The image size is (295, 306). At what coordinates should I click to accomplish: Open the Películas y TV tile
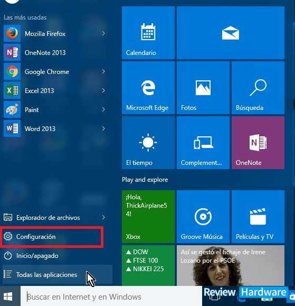coord(258,217)
